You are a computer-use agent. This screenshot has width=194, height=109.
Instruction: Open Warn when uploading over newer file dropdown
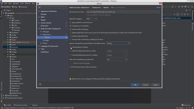tap(117, 59)
